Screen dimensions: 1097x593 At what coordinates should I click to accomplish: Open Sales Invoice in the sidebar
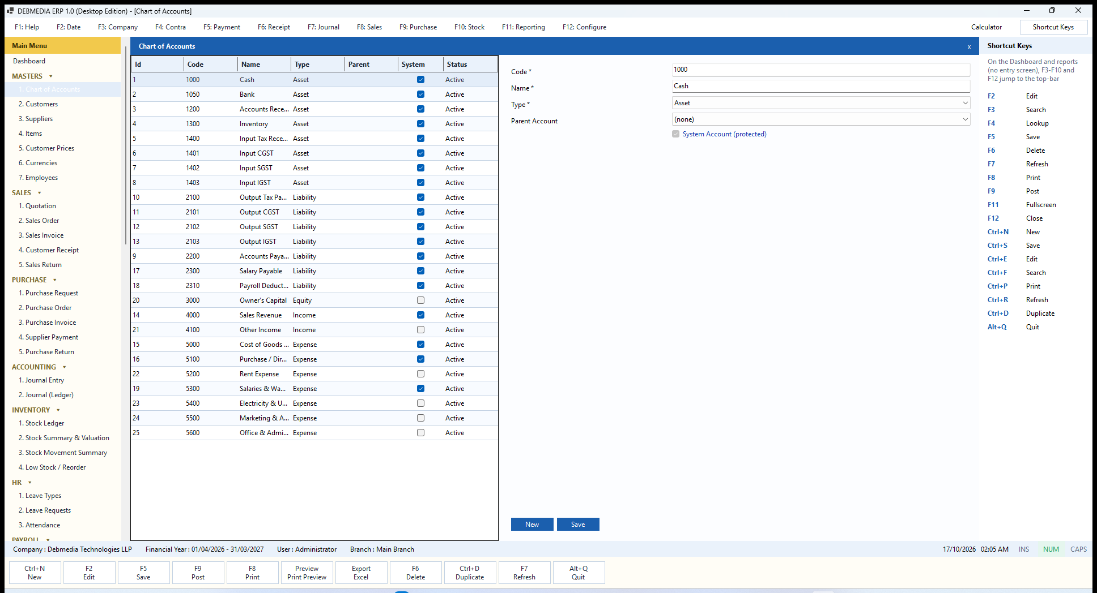(41, 235)
